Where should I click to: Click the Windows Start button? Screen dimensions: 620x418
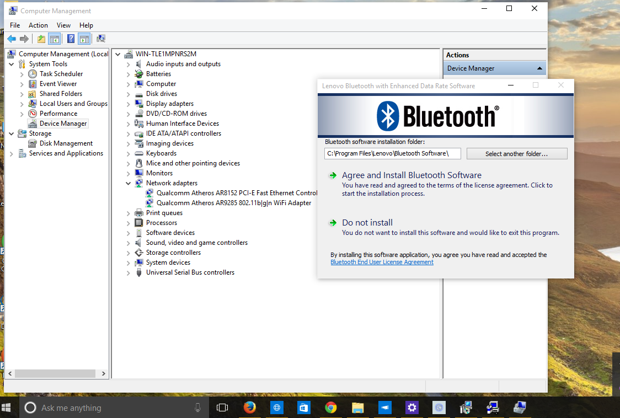tap(6, 408)
